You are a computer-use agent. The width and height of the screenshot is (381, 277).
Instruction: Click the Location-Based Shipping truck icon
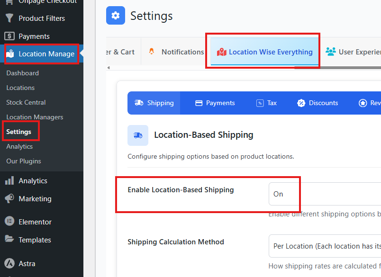[138, 135]
